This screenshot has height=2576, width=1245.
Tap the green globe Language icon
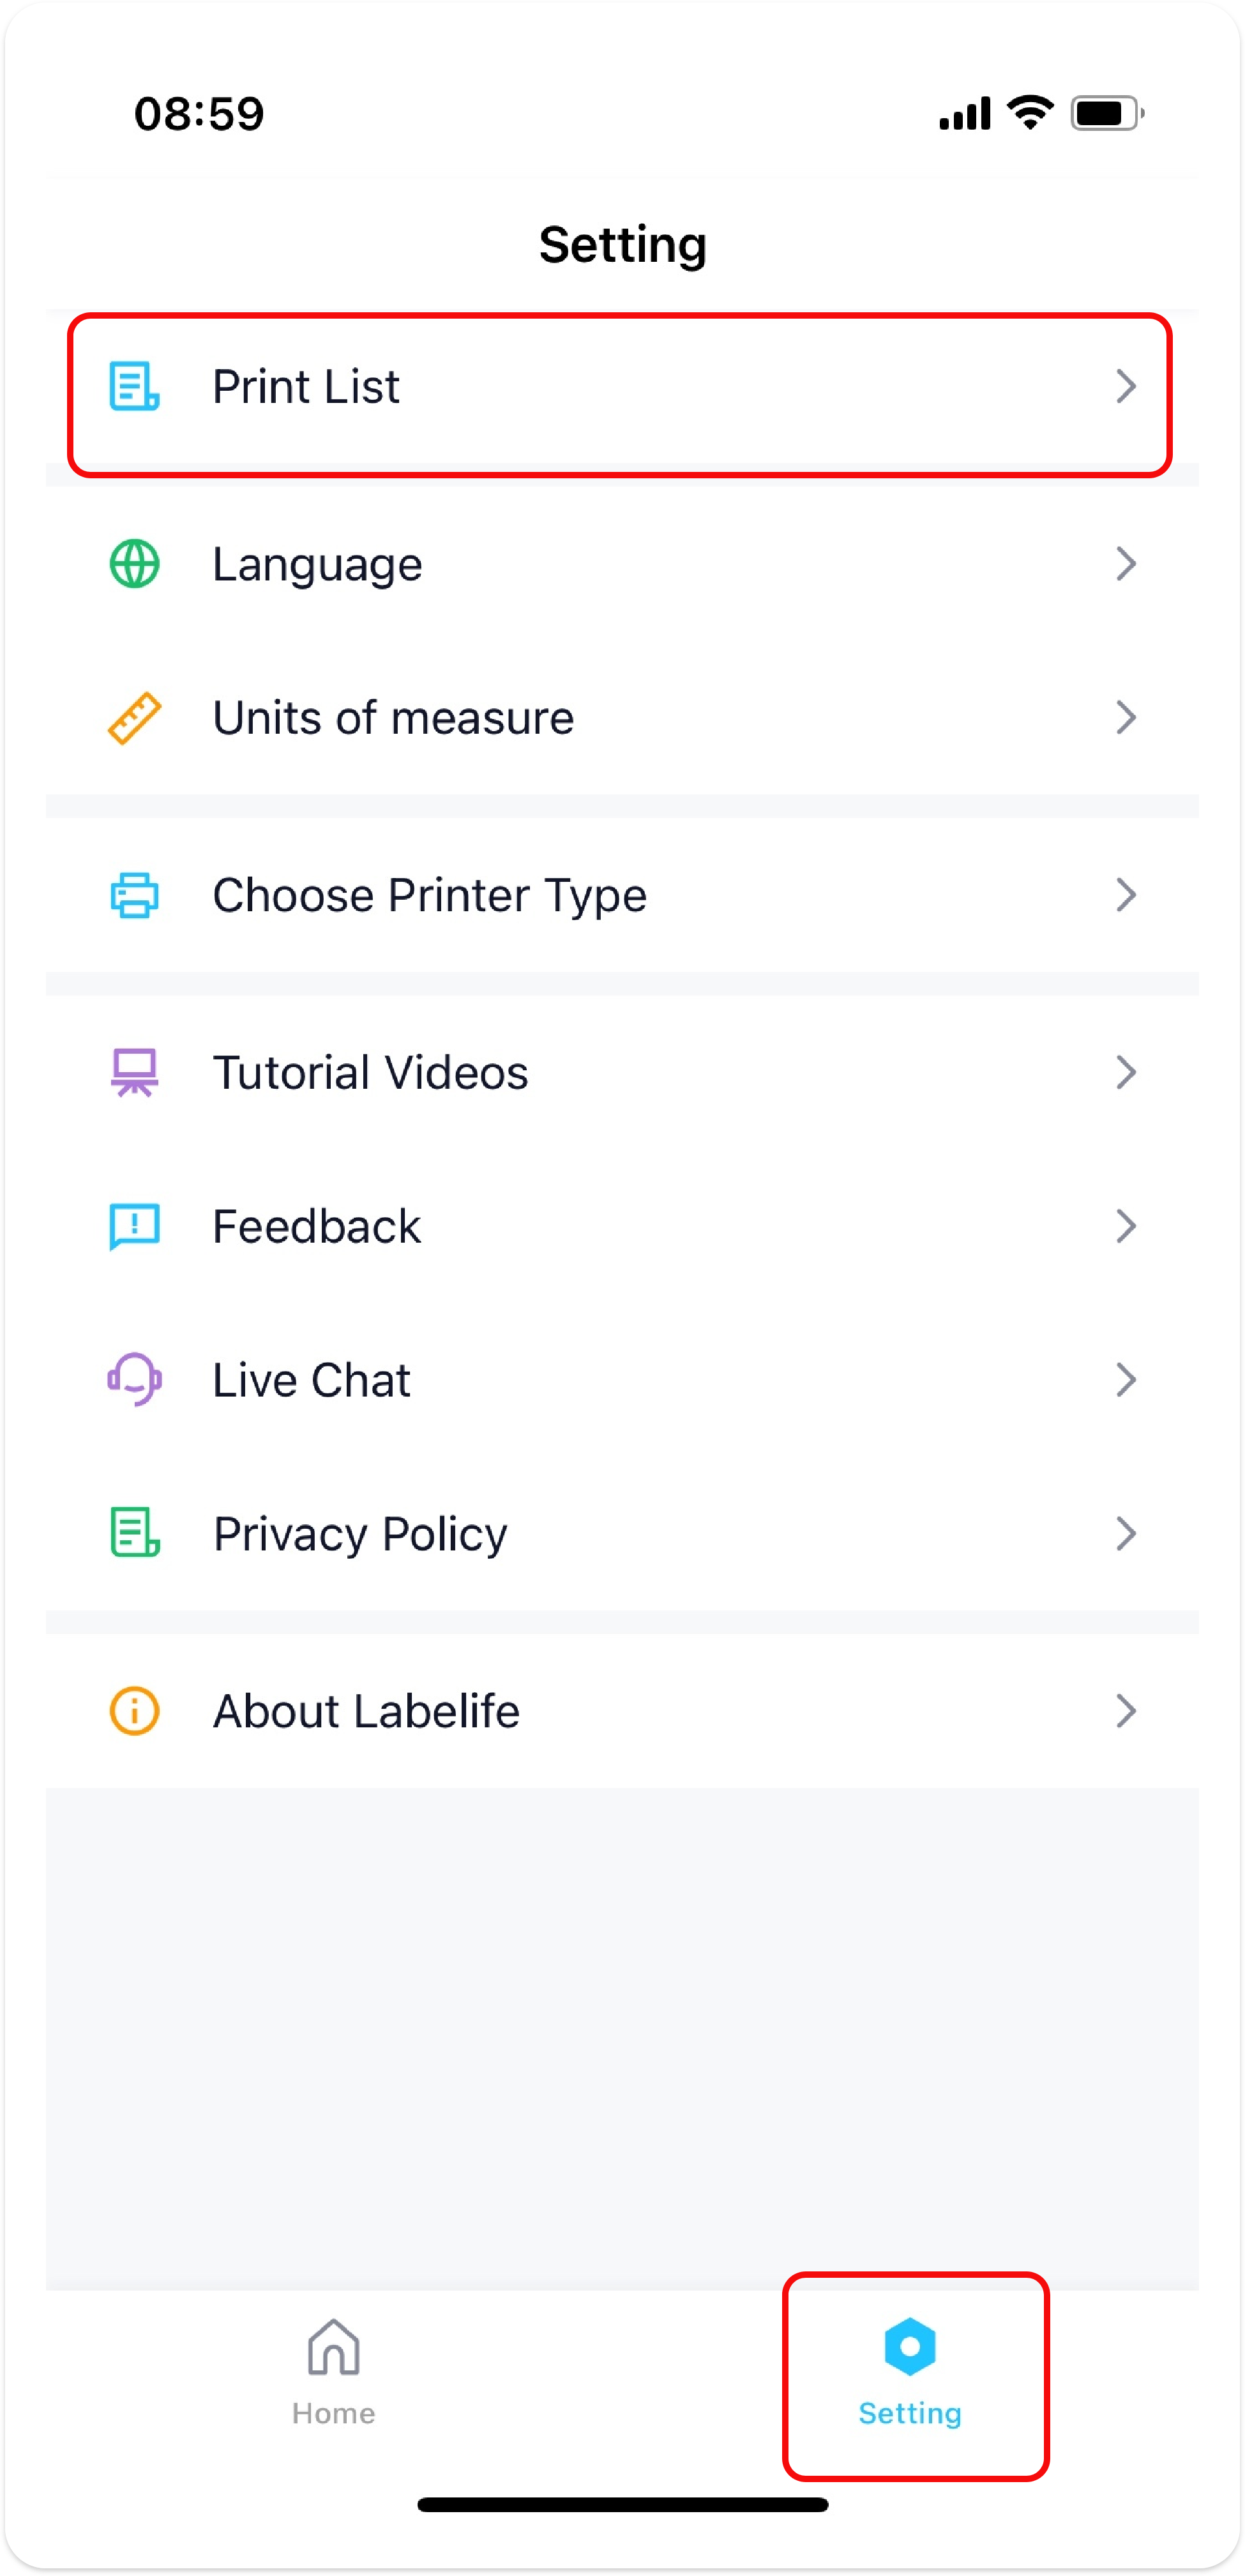[134, 564]
